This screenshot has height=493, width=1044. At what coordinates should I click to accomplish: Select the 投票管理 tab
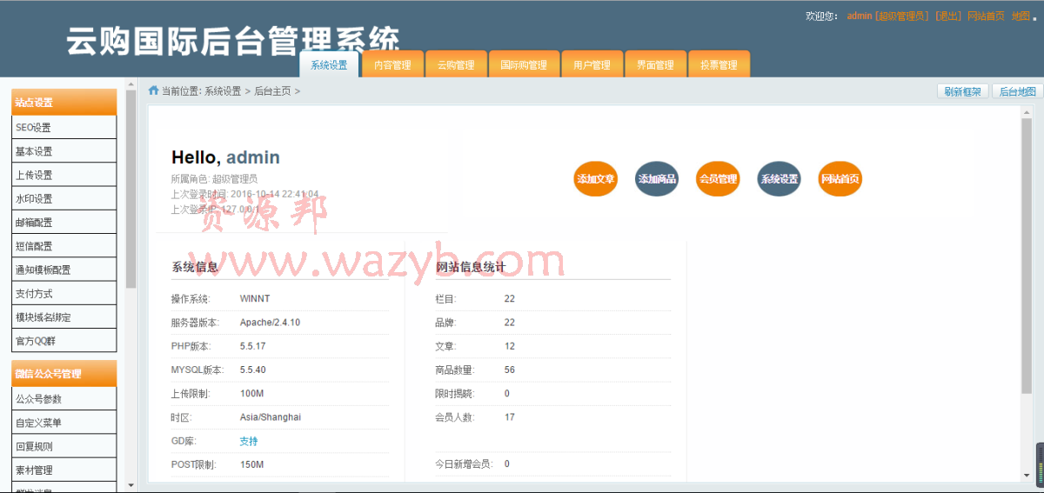coord(719,65)
